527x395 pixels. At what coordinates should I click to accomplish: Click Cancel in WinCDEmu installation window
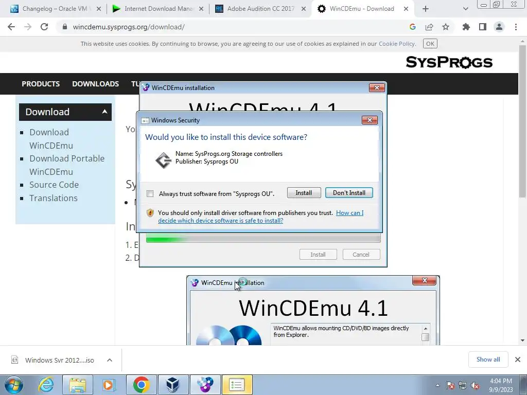(361, 255)
